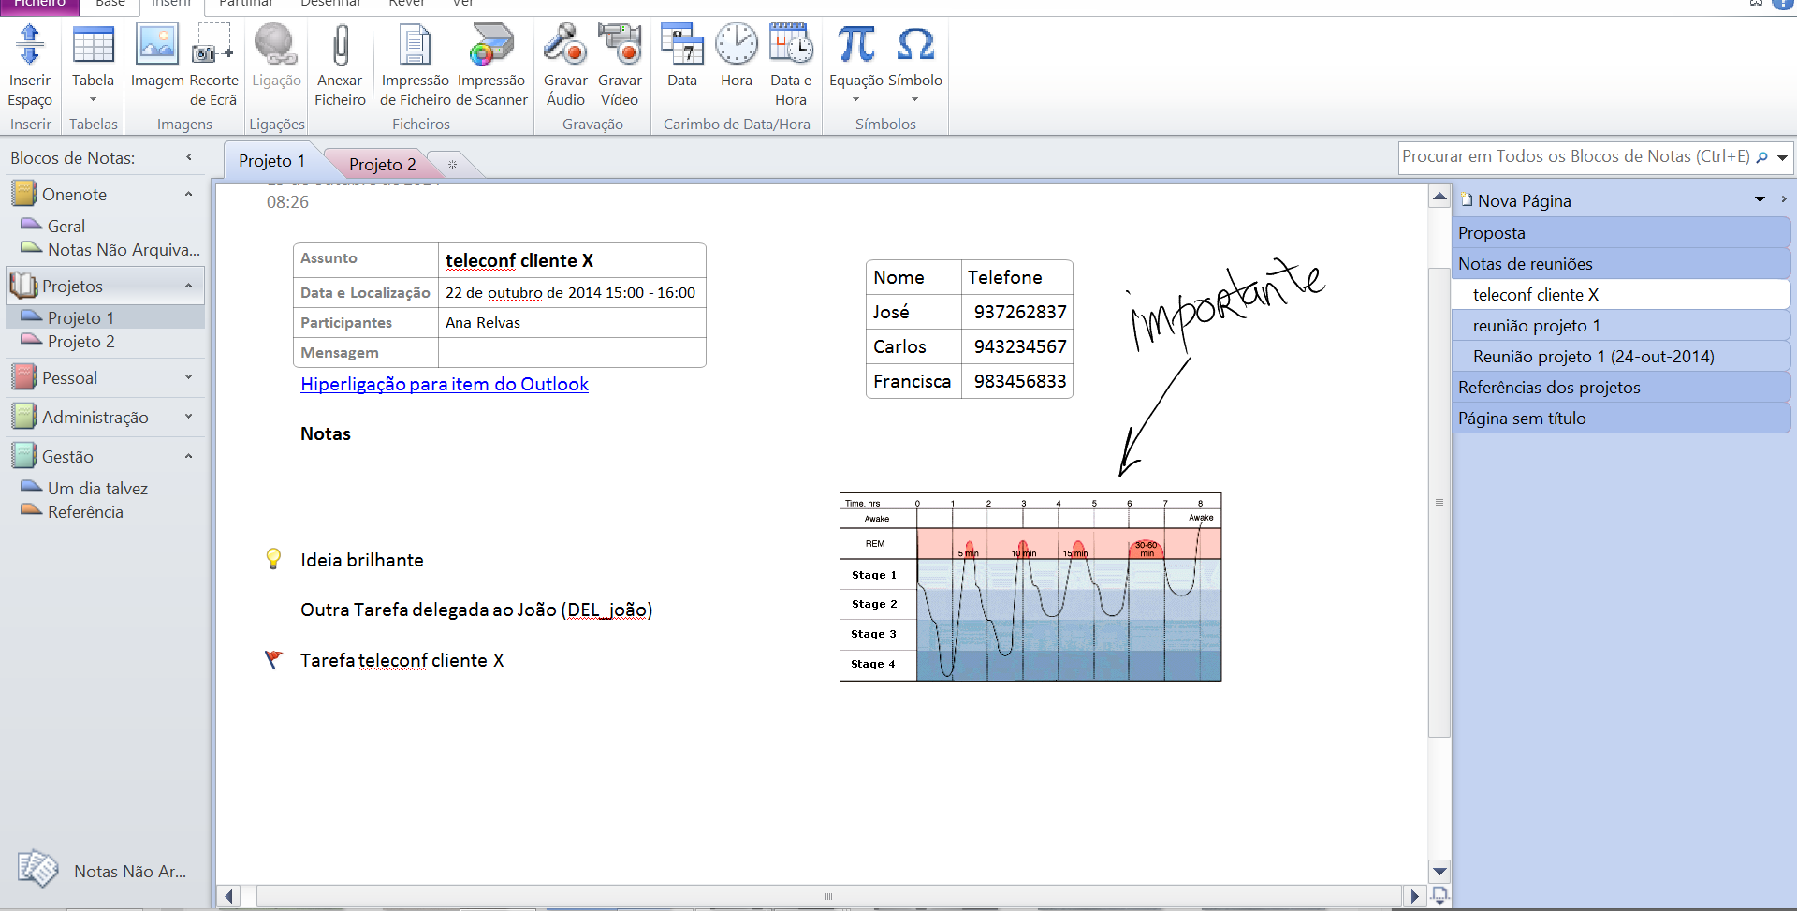Collapse the Onenote notebook sections
The height and width of the screenshot is (911, 1797).
[188, 194]
